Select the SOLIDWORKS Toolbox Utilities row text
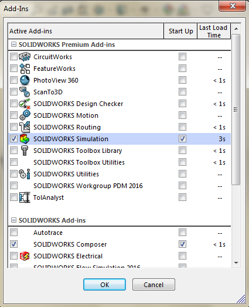Screen dimensions: 249x307 pos(79,162)
